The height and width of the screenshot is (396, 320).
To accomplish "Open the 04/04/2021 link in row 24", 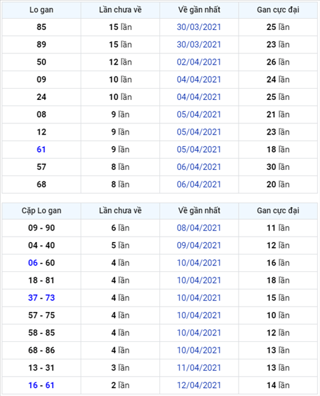I will coord(199,97).
